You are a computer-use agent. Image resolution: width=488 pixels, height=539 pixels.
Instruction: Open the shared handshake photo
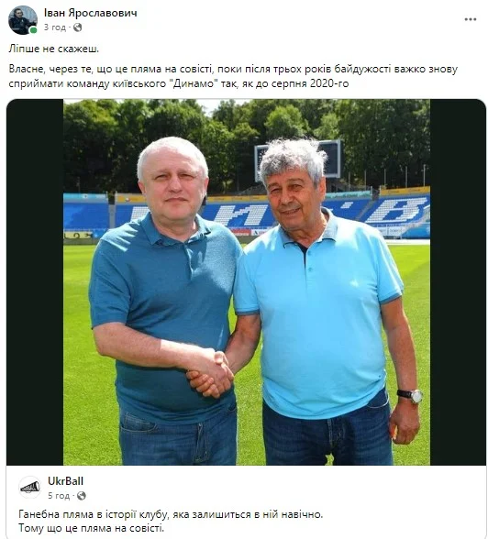[x=247, y=282]
